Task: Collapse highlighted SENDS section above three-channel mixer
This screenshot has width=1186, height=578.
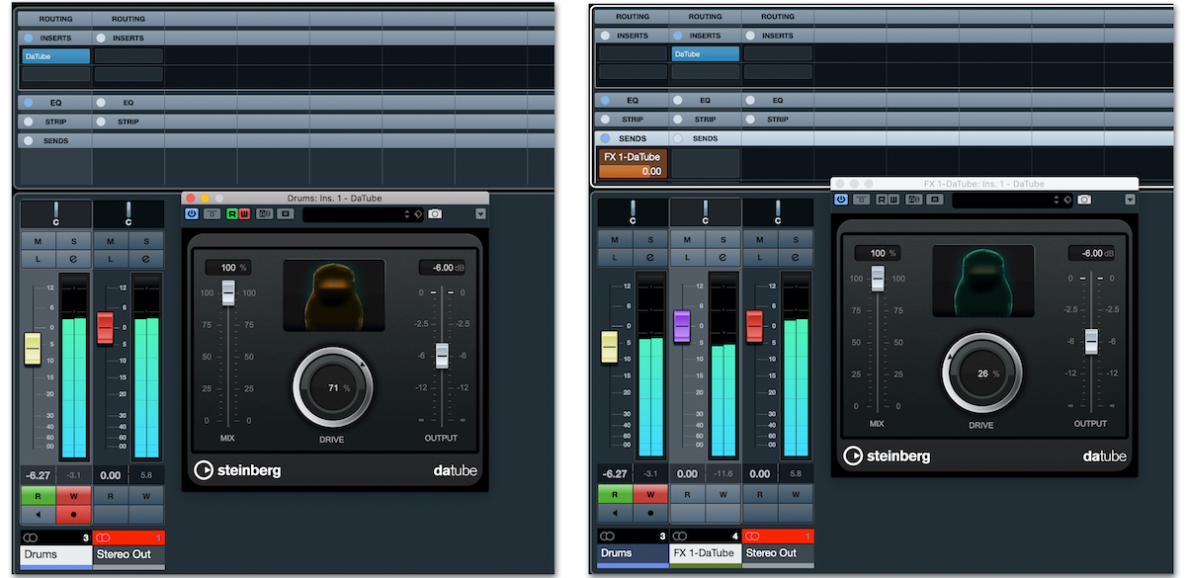Action: click(633, 138)
